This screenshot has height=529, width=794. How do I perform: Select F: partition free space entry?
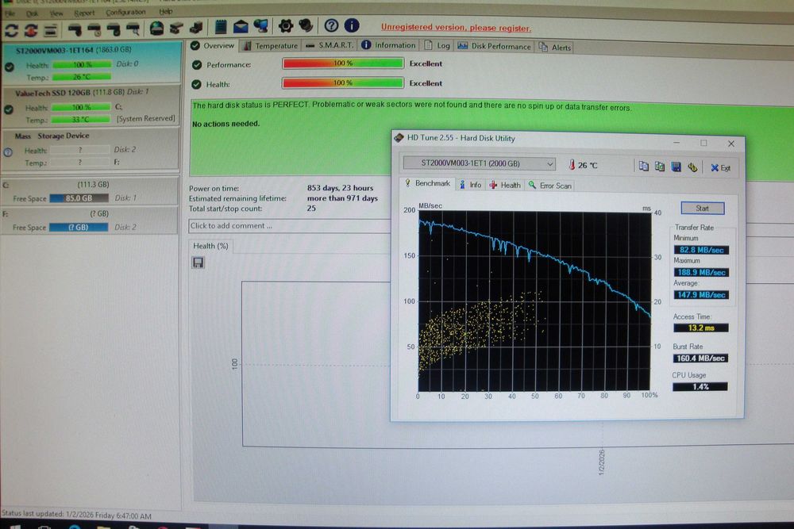point(89,220)
